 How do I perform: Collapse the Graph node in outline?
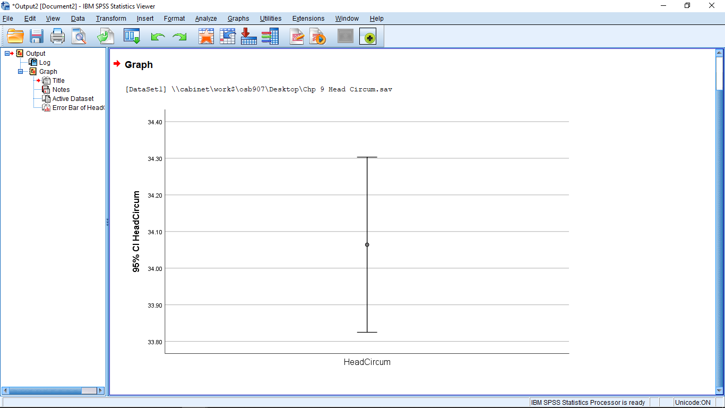point(21,71)
